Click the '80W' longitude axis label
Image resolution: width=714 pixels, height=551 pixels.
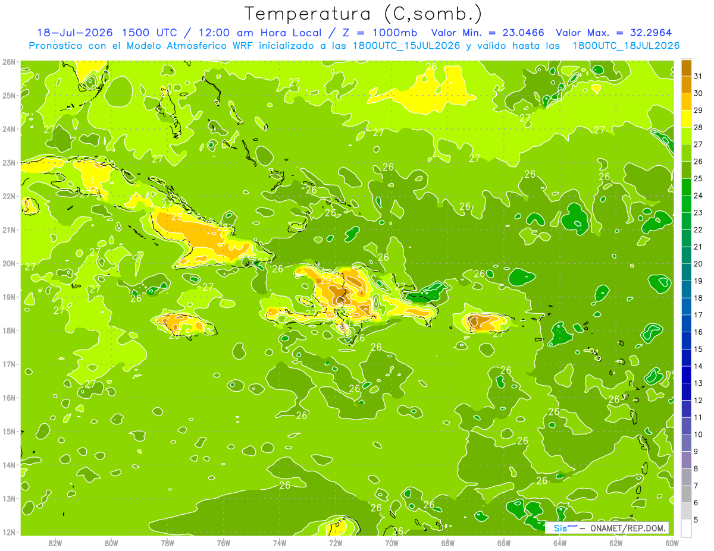tap(111, 543)
